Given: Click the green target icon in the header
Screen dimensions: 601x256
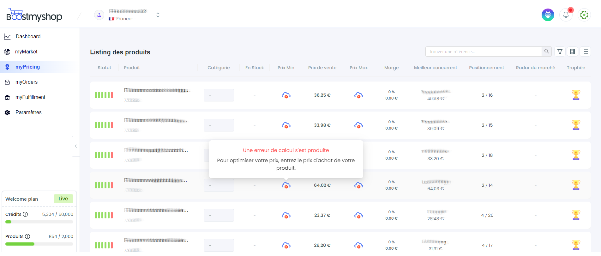Looking at the screenshot, I should pos(584,15).
